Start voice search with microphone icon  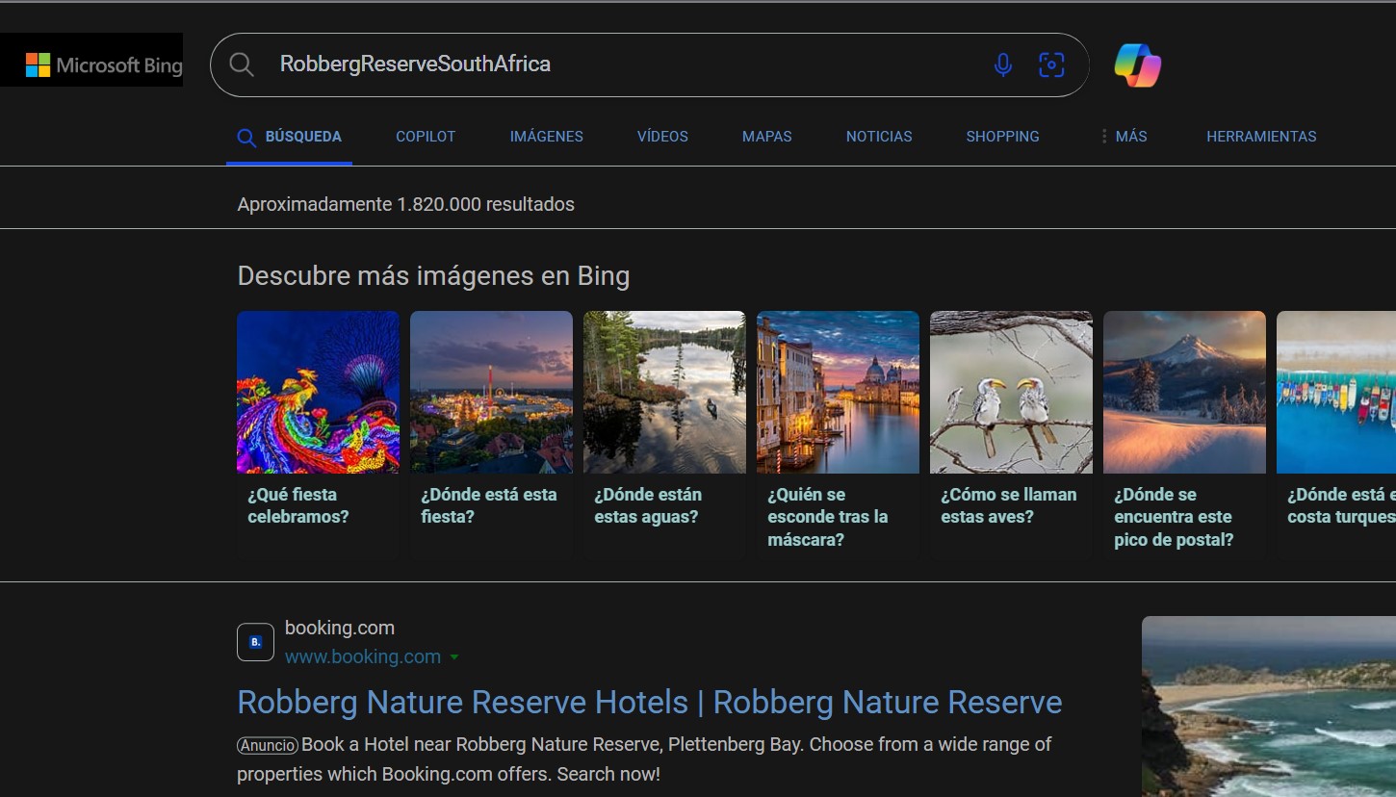pos(1002,64)
